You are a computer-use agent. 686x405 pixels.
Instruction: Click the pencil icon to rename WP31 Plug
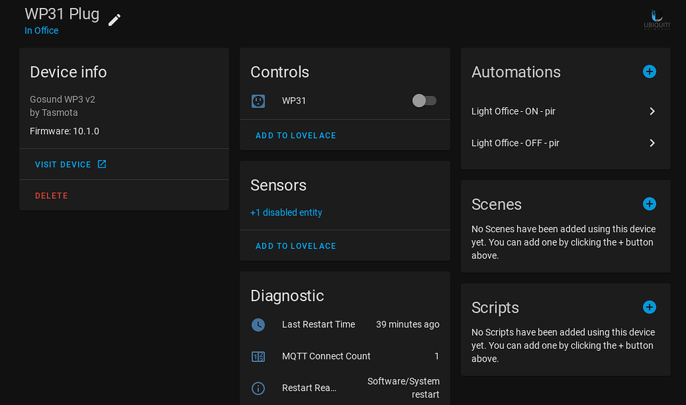click(x=114, y=19)
